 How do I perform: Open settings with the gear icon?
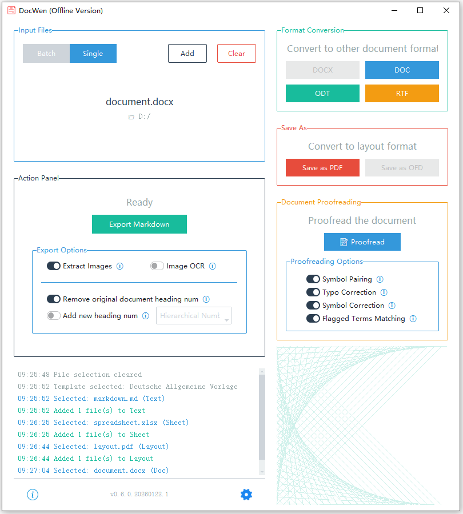pyautogui.click(x=246, y=495)
